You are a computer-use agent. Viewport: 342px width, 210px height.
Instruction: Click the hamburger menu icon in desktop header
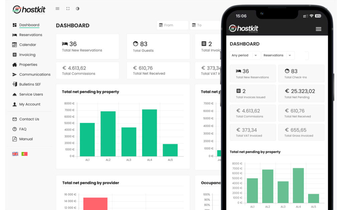[x=57, y=9]
